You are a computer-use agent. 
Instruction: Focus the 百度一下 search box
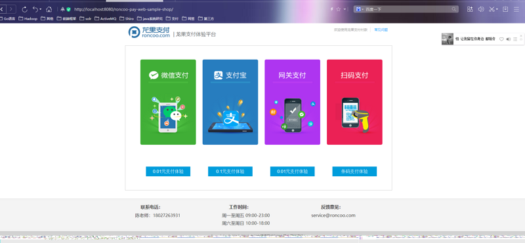pos(407,9)
